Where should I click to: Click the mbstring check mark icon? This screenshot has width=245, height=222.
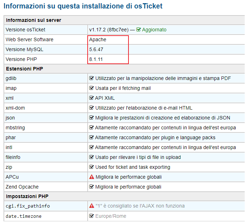92,127
